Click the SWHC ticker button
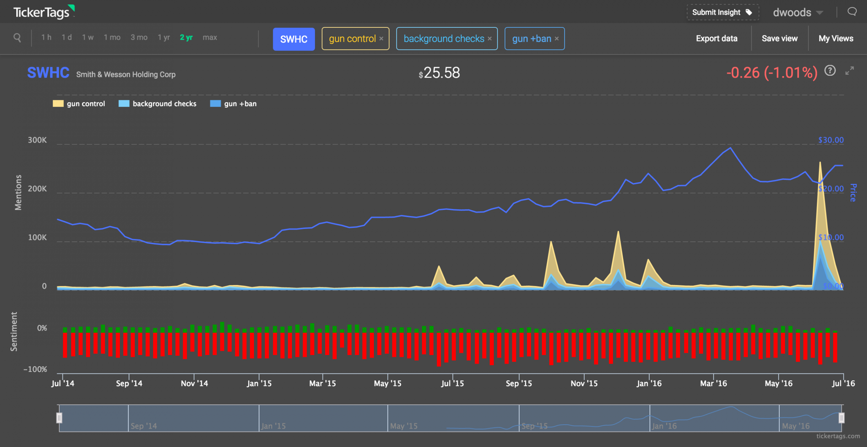The image size is (867, 447). [x=294, y=39]
